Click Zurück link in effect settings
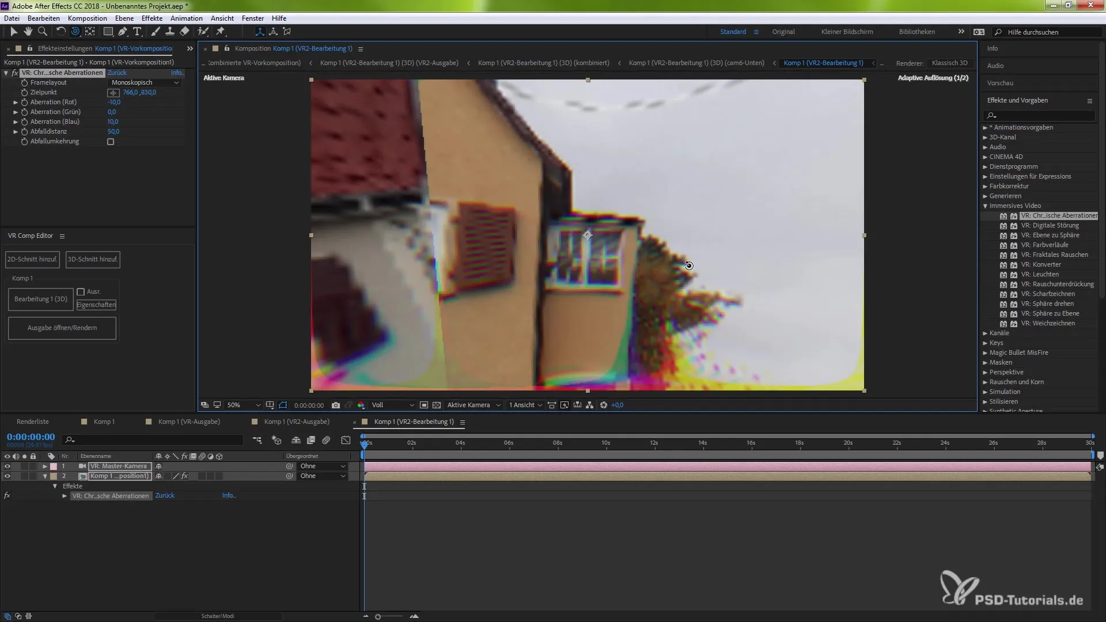1106x622 pixels. coord(117,73)
